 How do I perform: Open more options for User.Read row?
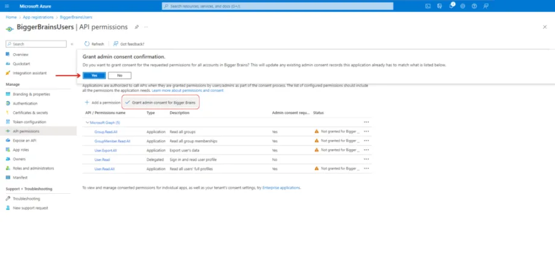click(366, 159)
